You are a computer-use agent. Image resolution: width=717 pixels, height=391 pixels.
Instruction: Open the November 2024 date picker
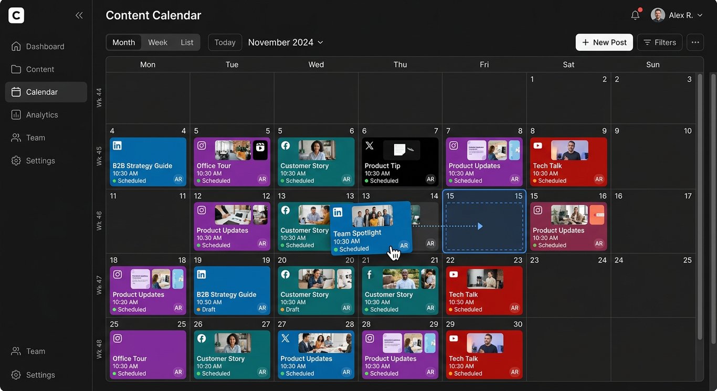[x=286, y=42]
